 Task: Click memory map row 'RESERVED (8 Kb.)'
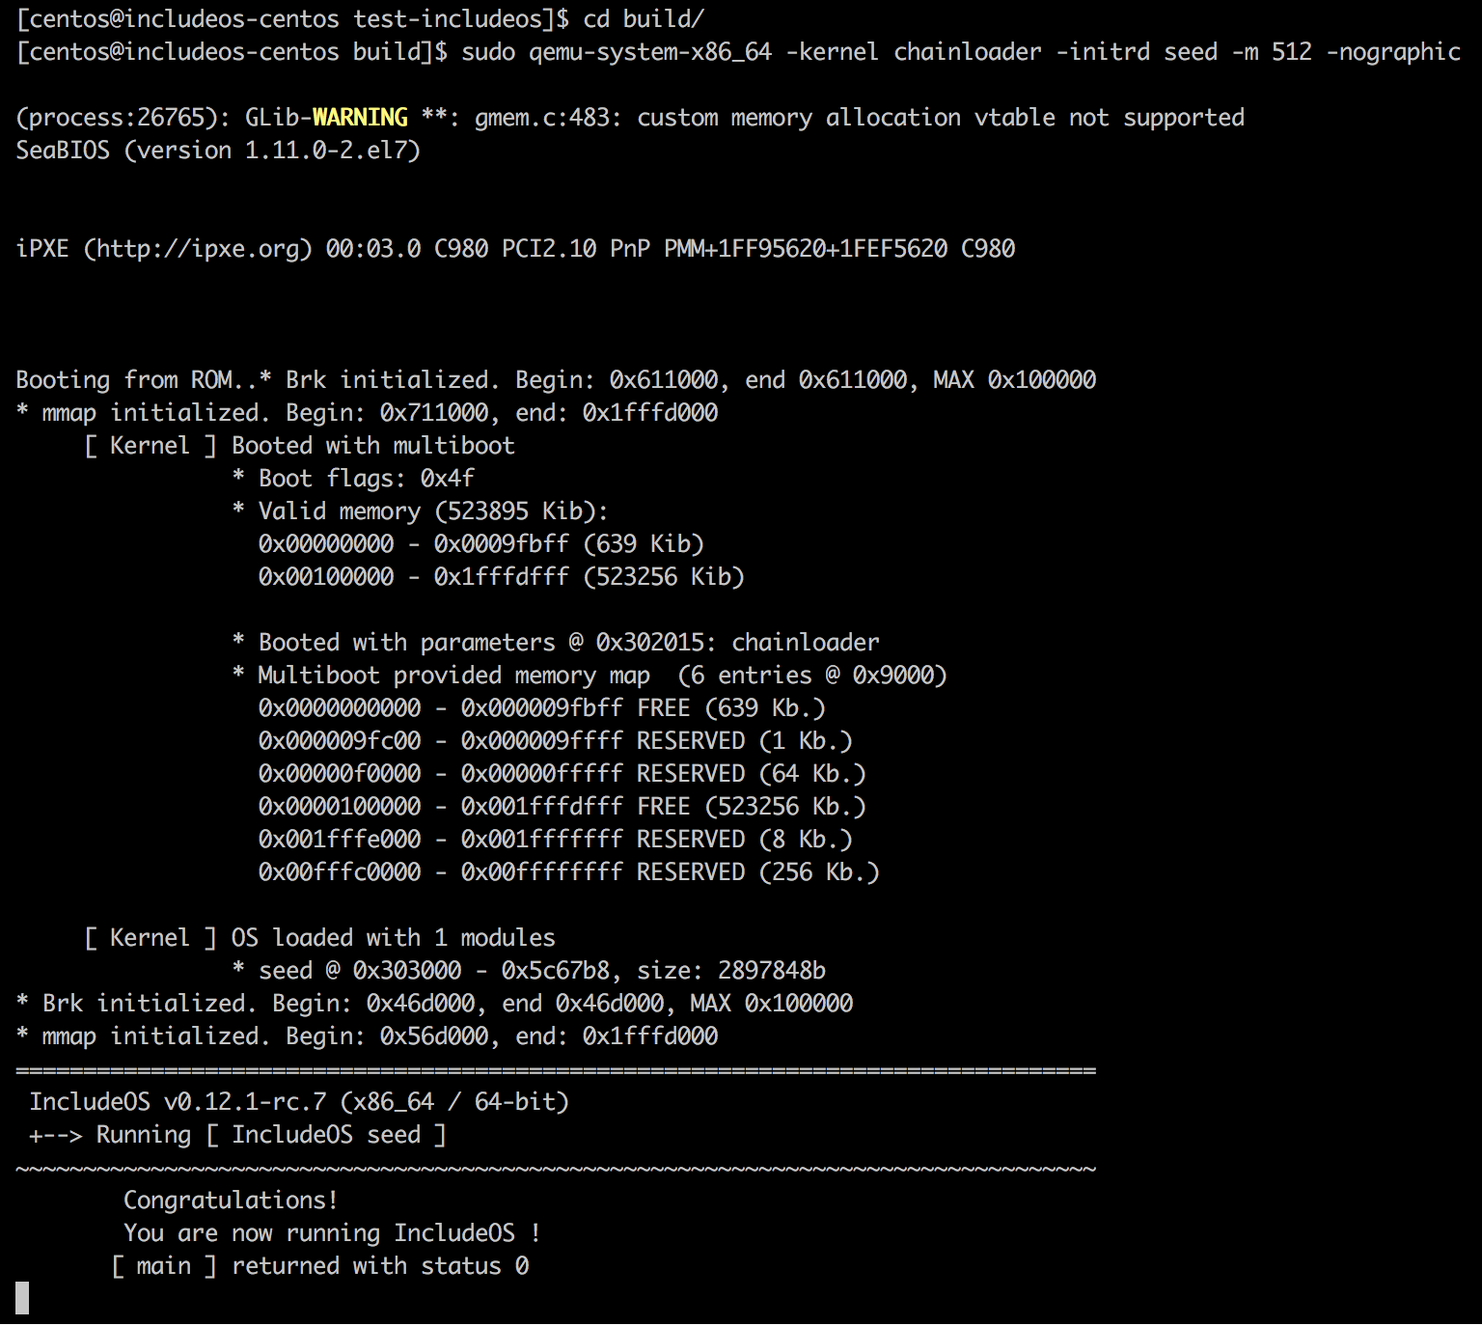(x=556, y=839)
